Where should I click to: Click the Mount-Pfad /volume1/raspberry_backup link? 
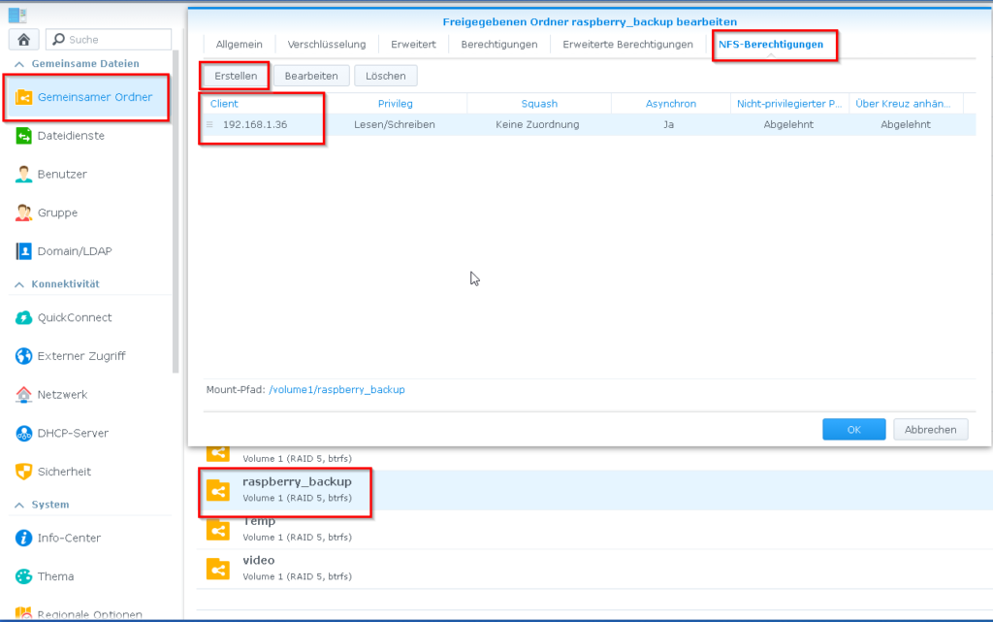click(336, 390)
